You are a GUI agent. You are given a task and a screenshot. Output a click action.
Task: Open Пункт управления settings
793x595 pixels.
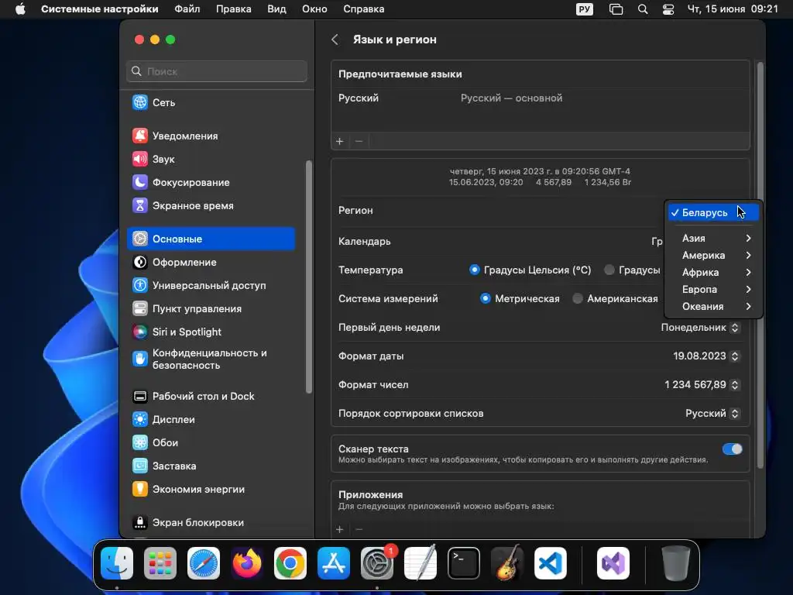pyautogui.click(x=211, y=308)
